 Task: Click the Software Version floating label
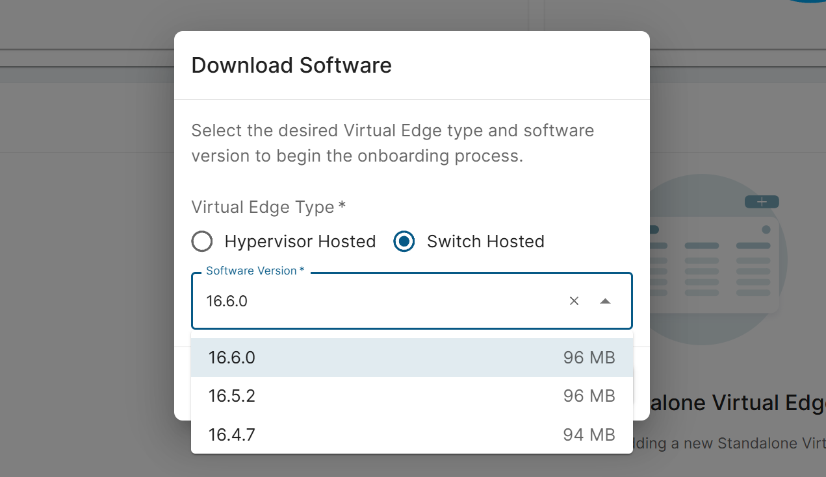255,271
